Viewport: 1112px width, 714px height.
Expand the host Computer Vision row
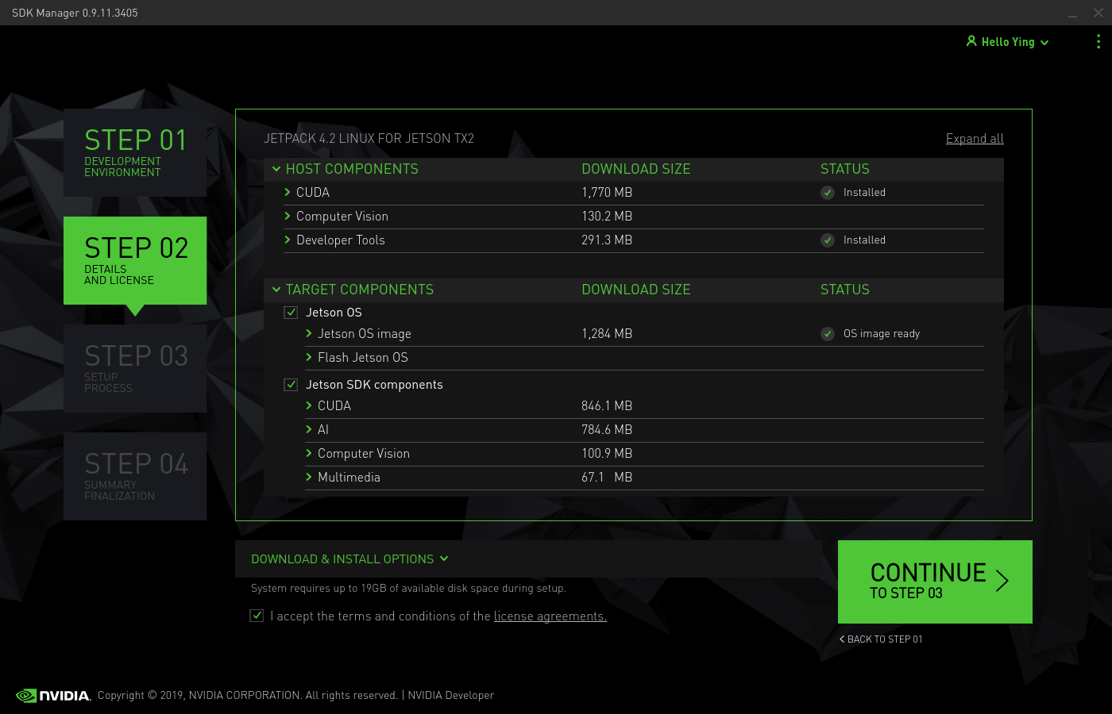point(288,216)
